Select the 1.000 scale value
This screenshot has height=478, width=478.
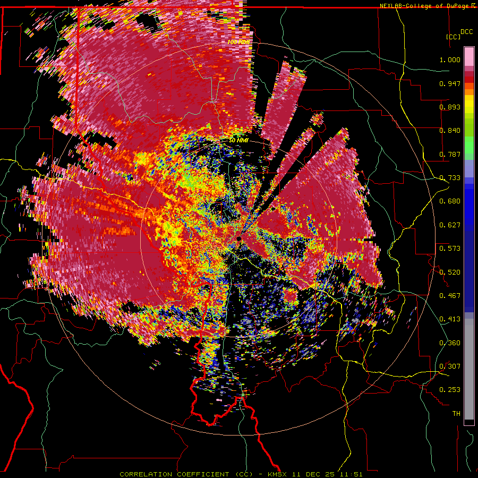tap(450, 59)
